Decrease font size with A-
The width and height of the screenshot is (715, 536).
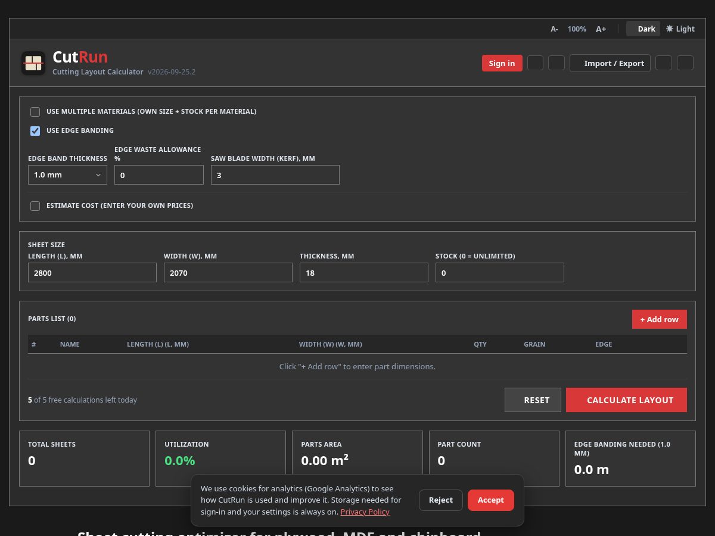click(554, 29)
